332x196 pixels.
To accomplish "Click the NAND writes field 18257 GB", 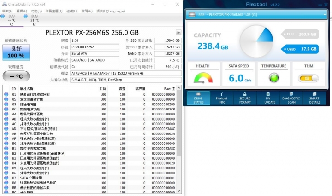I will 168,54.
